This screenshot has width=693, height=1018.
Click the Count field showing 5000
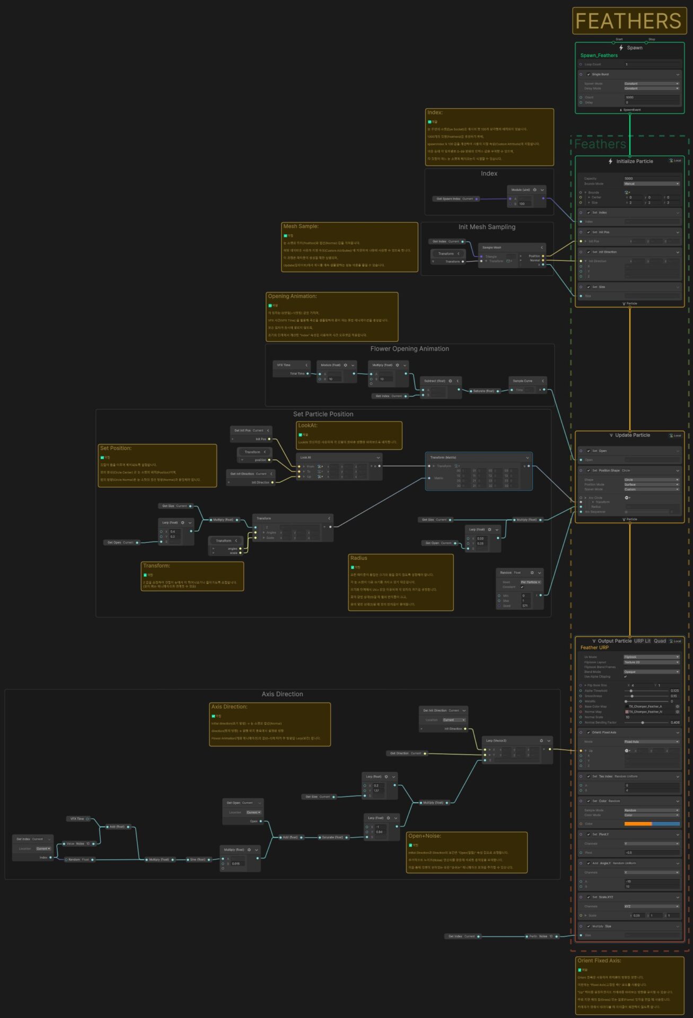652,98
